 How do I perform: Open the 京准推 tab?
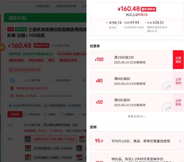click(x=15, y=114)
